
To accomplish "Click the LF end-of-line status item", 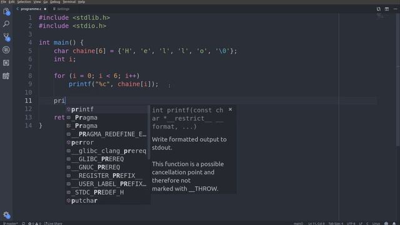I will click(x=361, y=224).
